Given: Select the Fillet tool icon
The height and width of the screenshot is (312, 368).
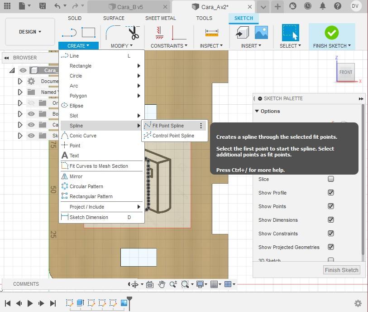Looking at the screenshot, I should coord(113,33).
